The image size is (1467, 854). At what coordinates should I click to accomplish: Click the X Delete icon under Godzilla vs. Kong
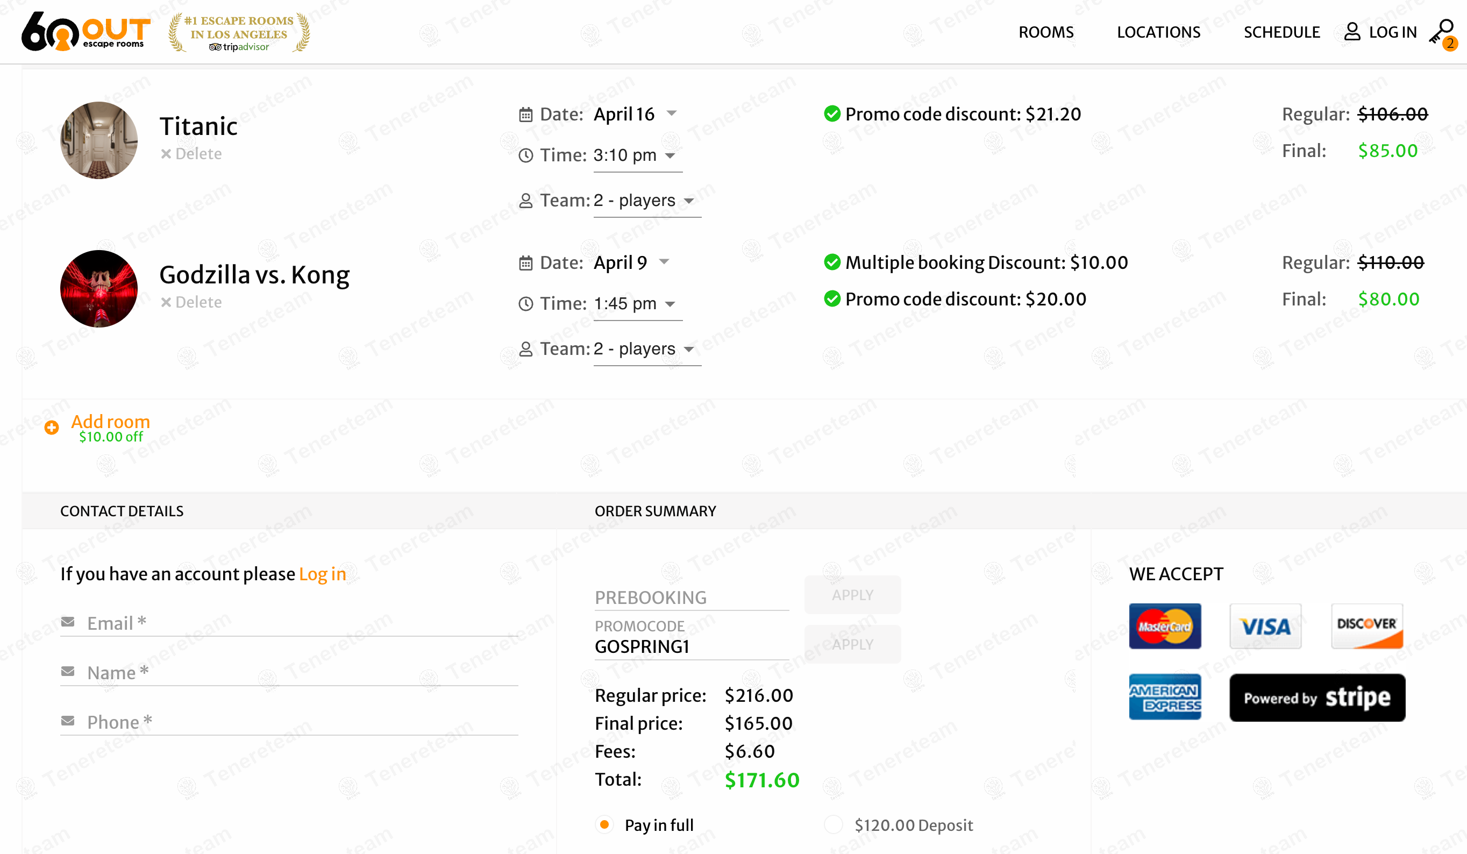pos(166,302)
